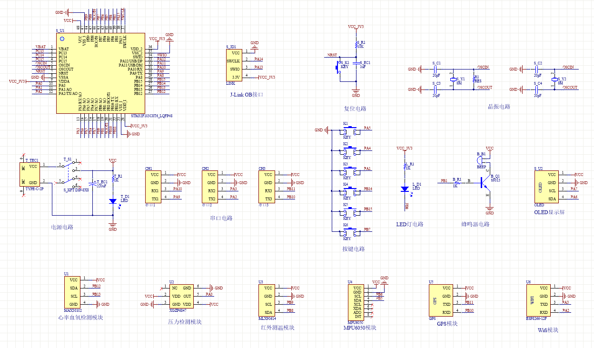Click the MAX30102 heart rate module U1

pyautogui.click(x=73, y=292)
